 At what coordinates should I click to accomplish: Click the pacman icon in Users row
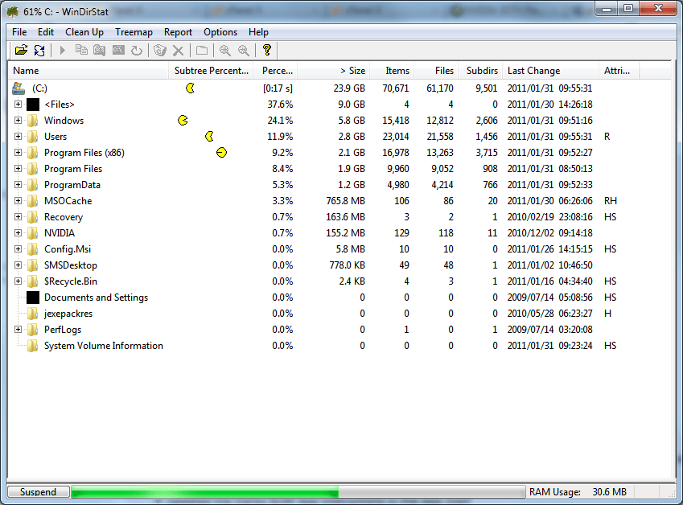209,136
